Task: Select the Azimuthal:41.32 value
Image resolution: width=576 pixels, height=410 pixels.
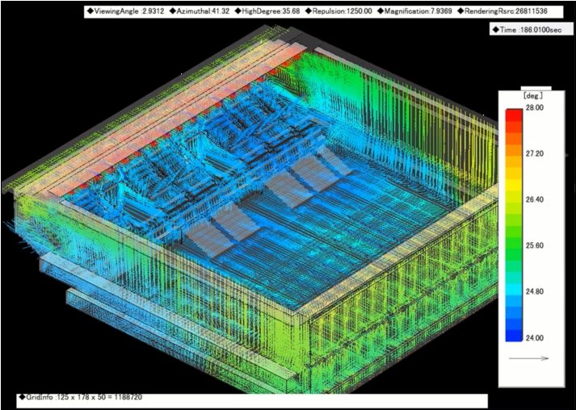Action: click(200, 11)
